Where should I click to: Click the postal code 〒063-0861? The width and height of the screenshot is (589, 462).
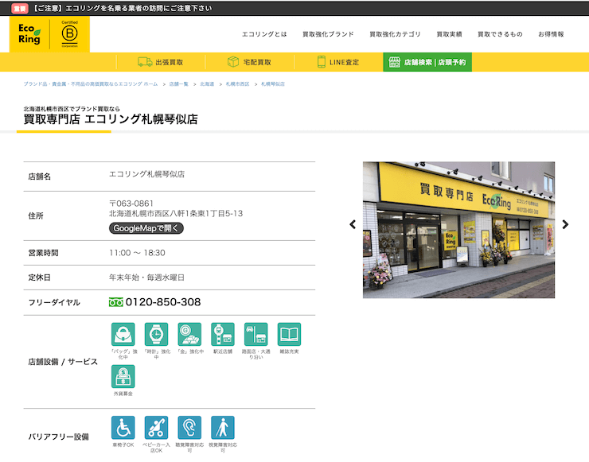(x=131, y=204)
